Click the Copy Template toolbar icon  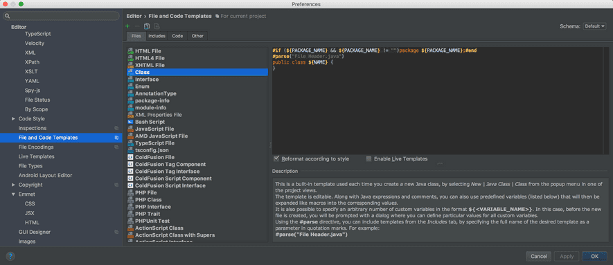coord(147,26)
